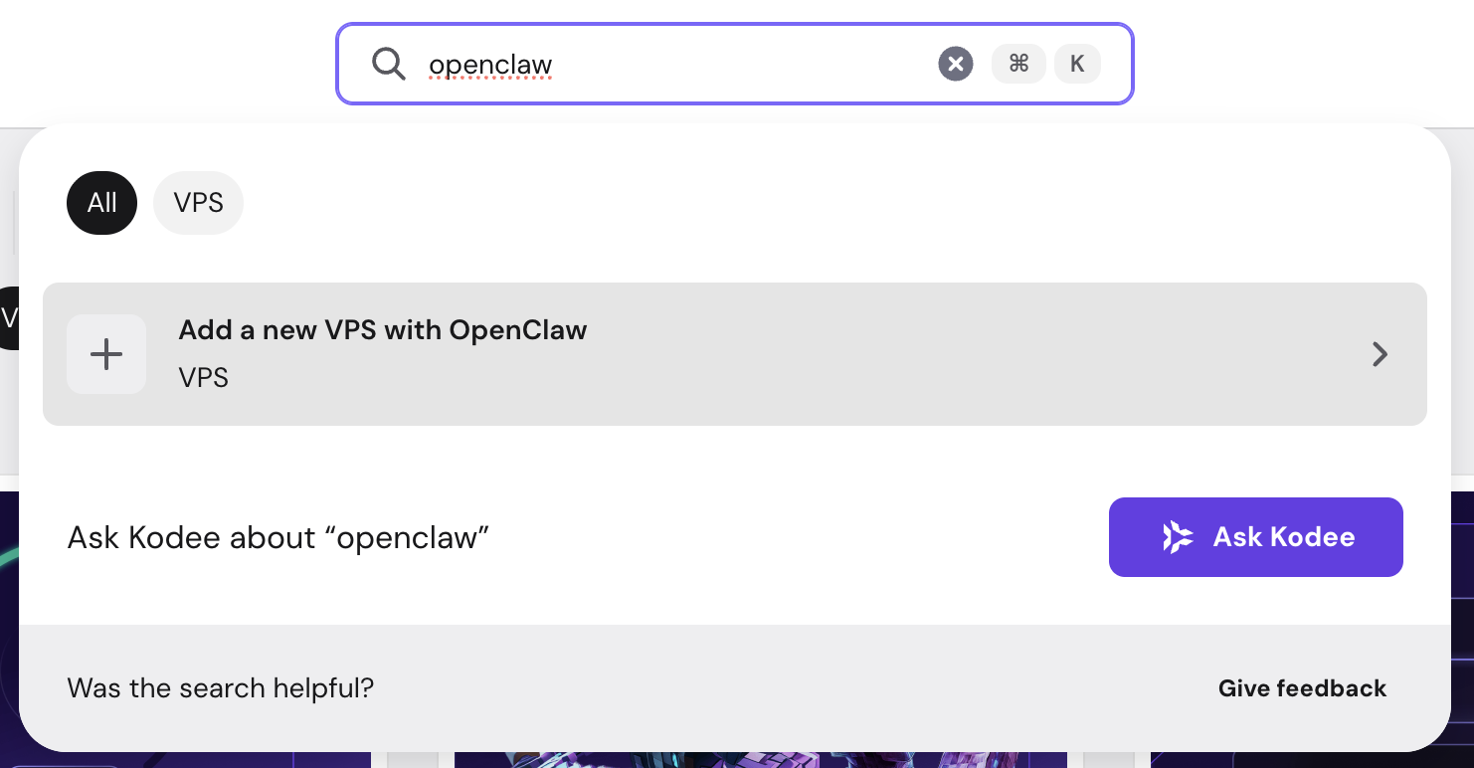Viewport: 1474px width, 768px height.
Task: Clear the search with the X icon
Action: coord(955,64)
